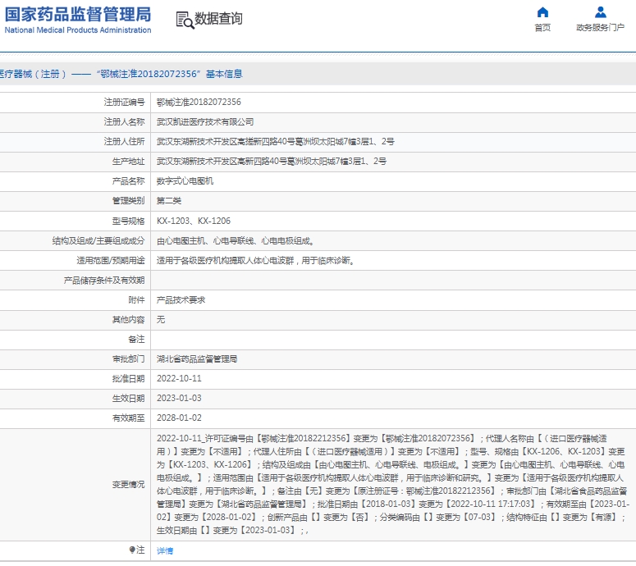Click the 型号规格 row label
The image size is (636, 566).
click(x=128, y=221)
